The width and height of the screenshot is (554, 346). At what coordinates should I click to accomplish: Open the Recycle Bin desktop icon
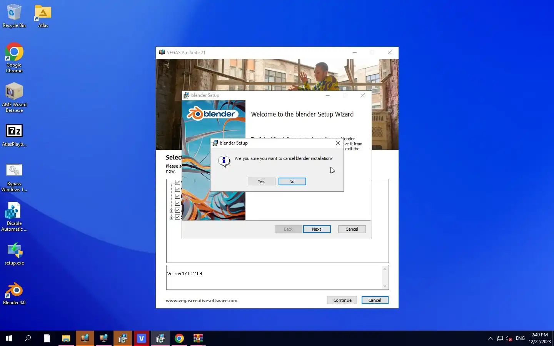tap(14, 16)
